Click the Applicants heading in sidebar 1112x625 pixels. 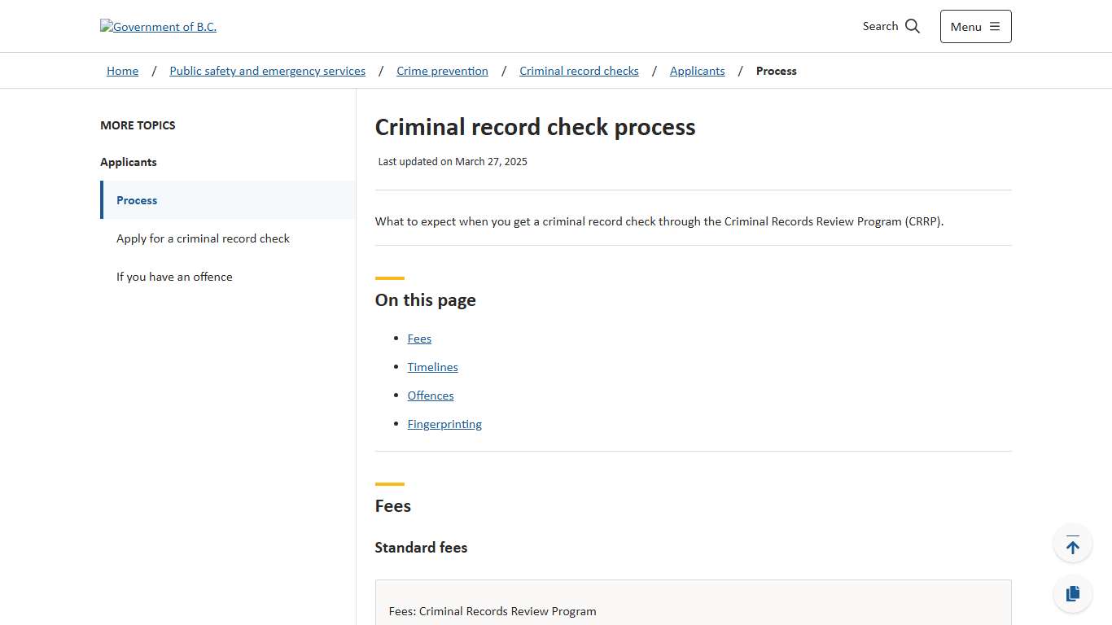[128, 162]
